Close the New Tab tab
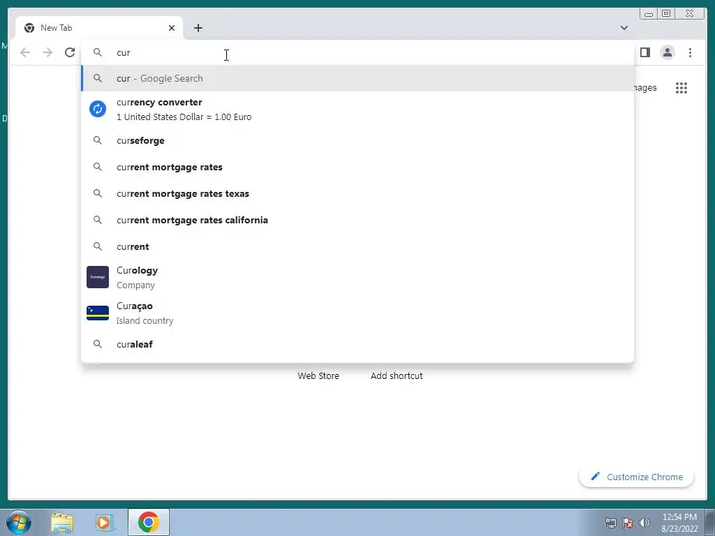Screen dimensions: 715x536 click(x=172, y=28)
